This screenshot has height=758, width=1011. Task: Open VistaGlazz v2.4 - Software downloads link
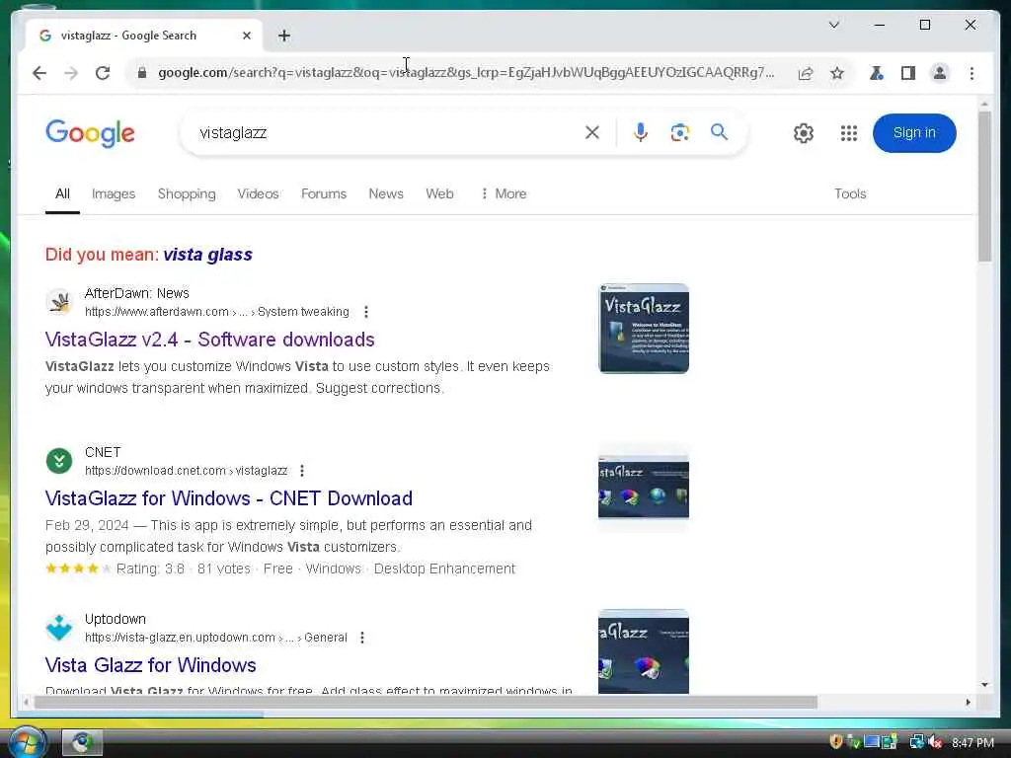point(209,340)
